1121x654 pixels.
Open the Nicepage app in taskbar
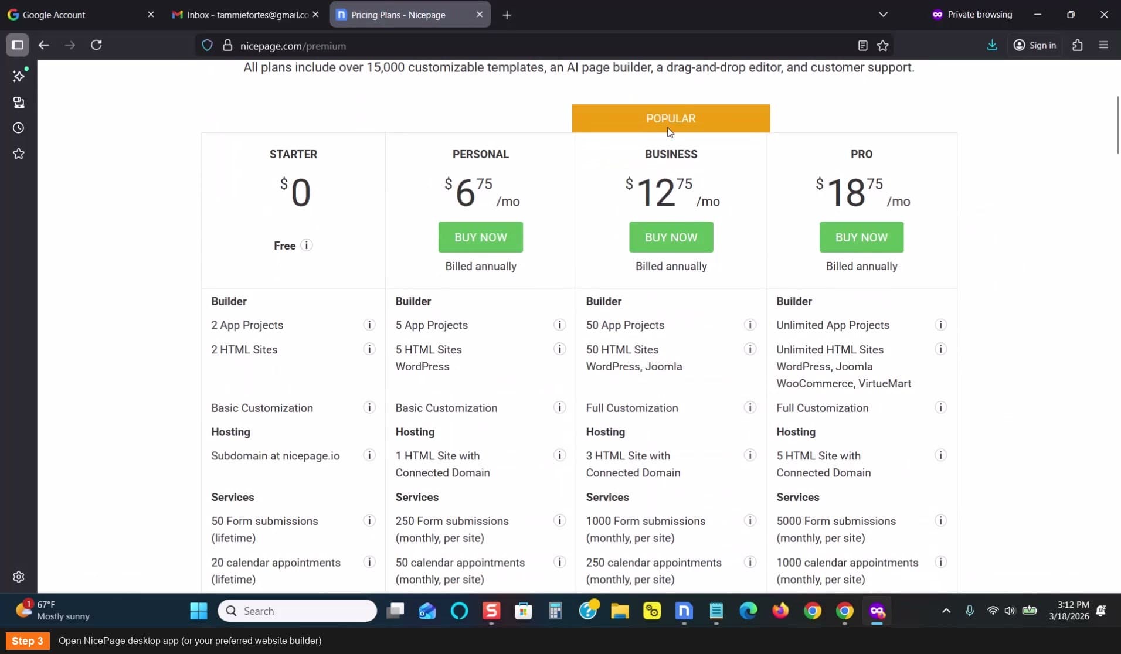click(x=684, y=611)
